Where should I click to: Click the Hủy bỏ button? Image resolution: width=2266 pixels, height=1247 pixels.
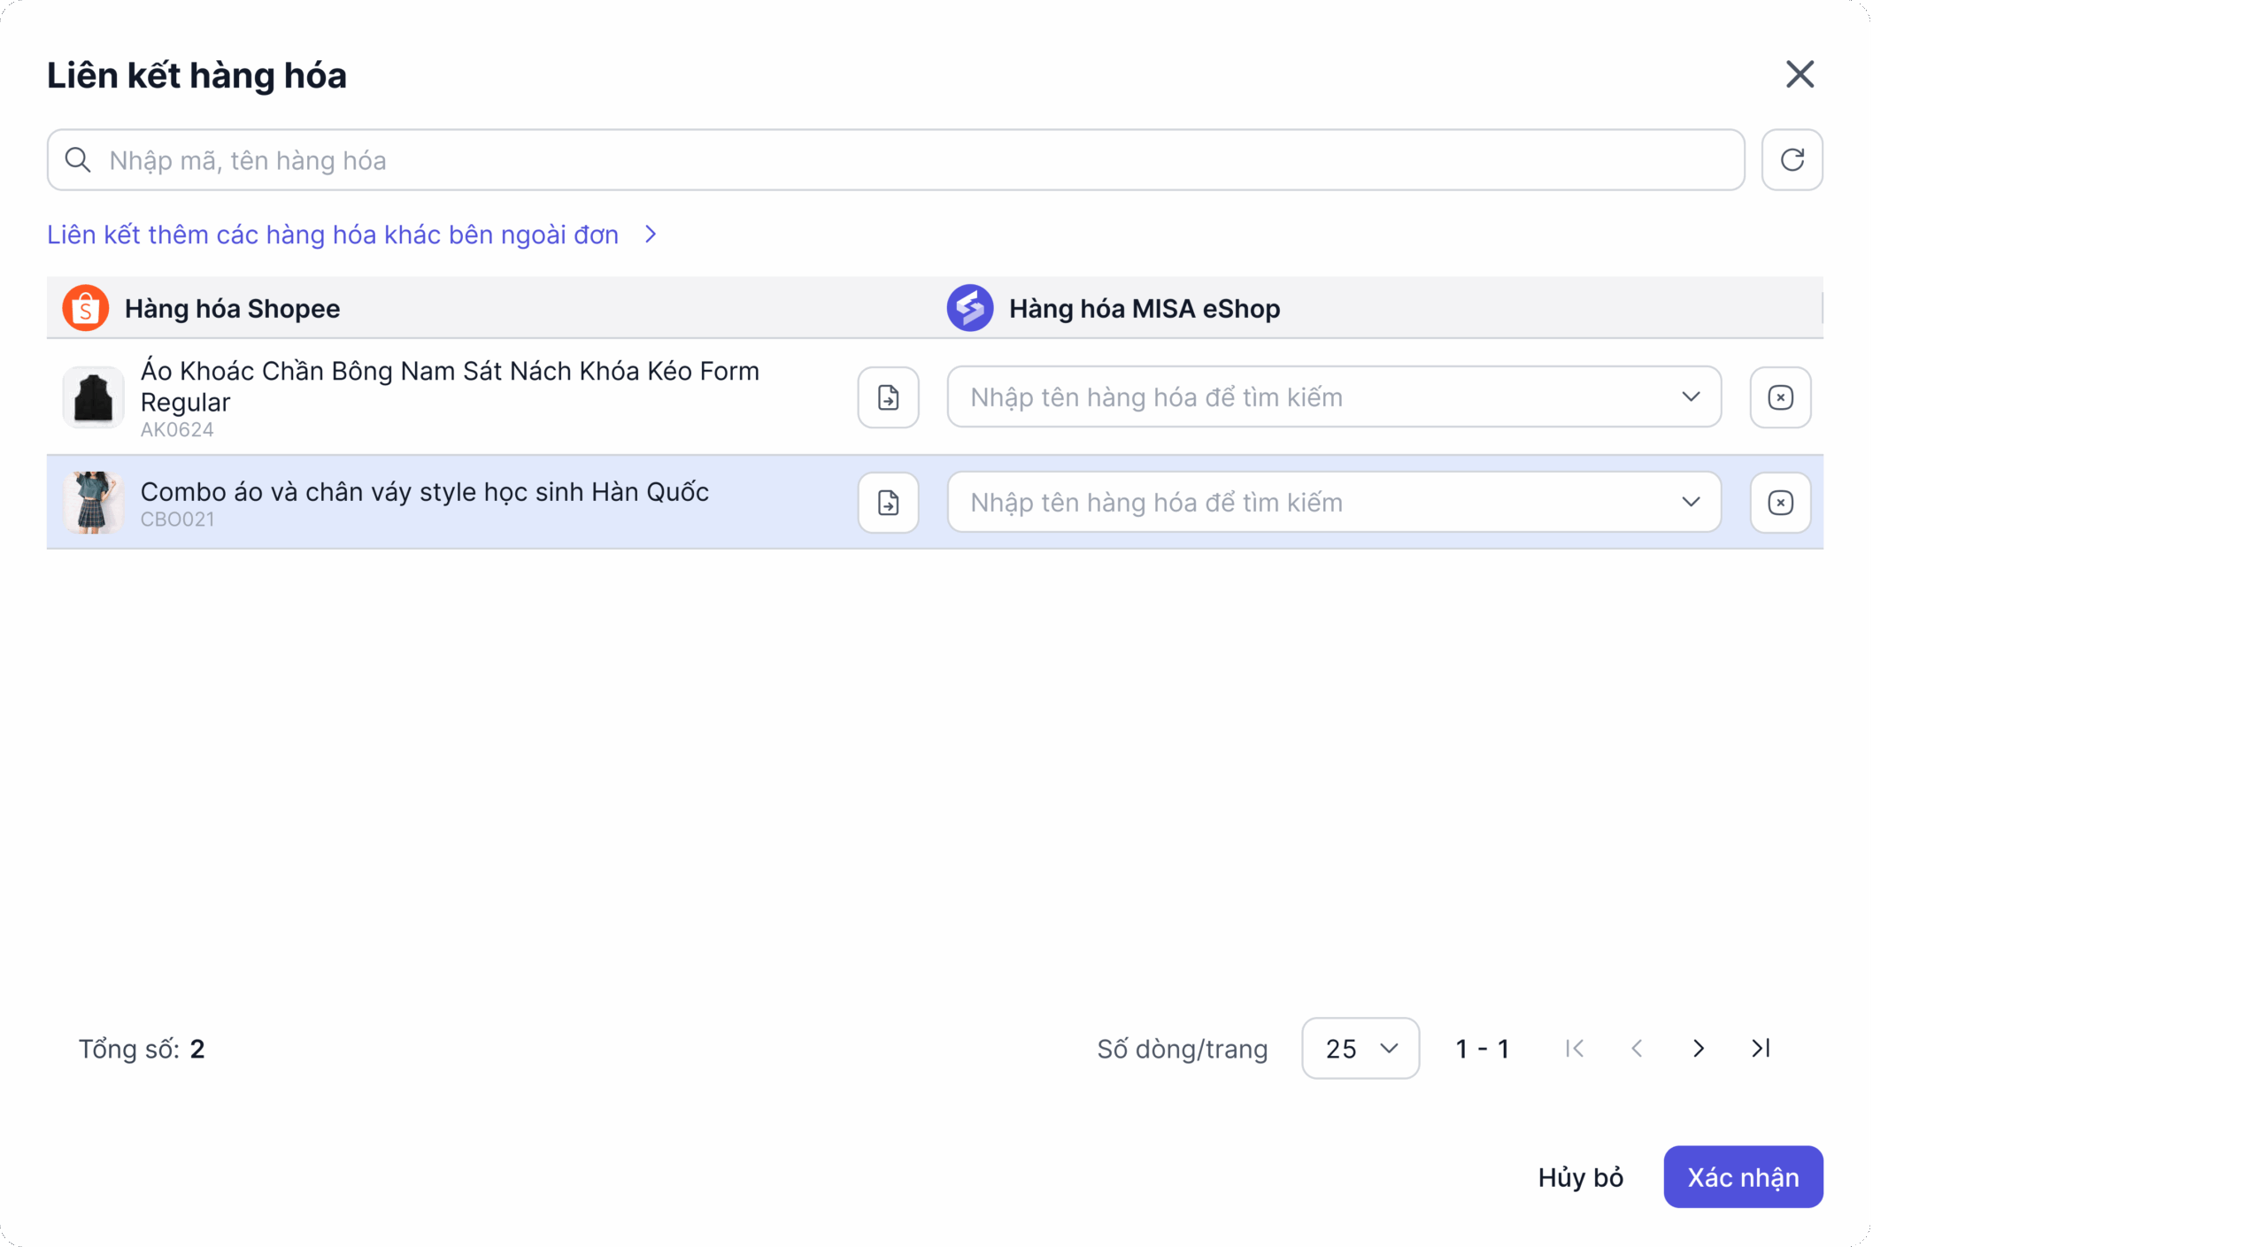(1581, 1177)
